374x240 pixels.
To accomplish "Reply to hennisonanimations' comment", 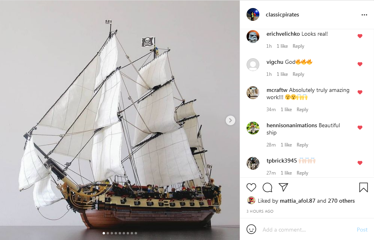I will coord(302,145).
